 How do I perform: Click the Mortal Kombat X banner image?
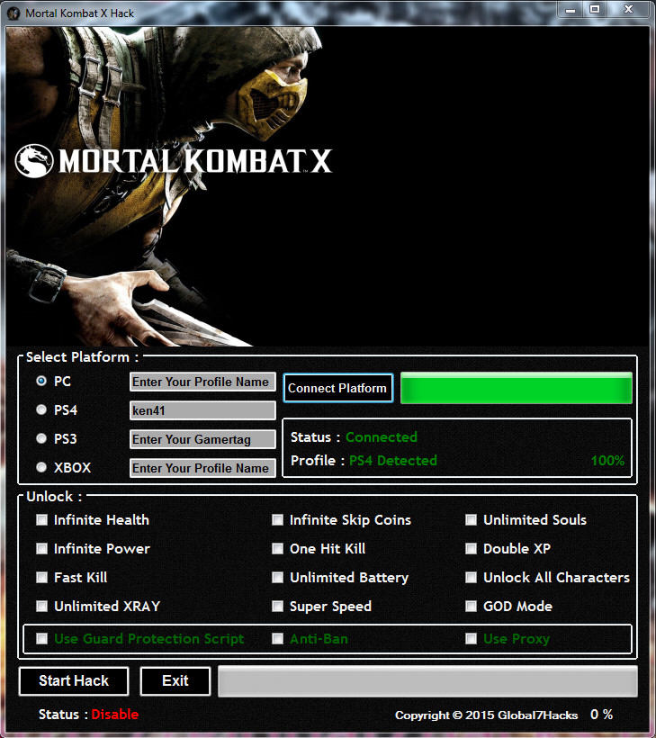[327, 186]
